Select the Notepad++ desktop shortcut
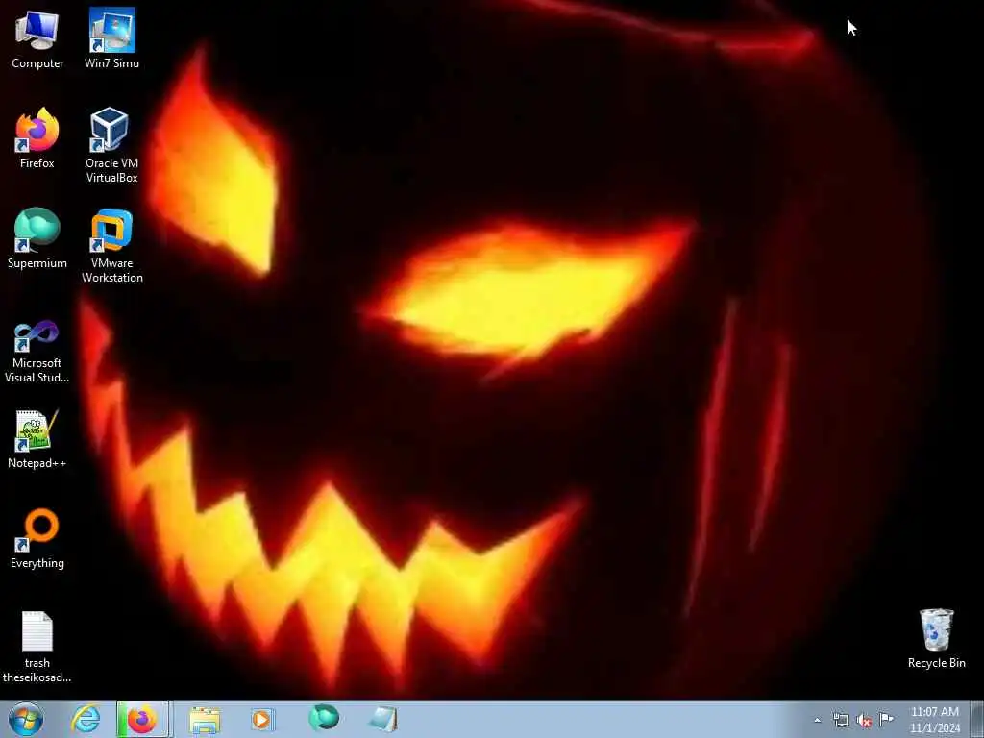 click(37, 438)
